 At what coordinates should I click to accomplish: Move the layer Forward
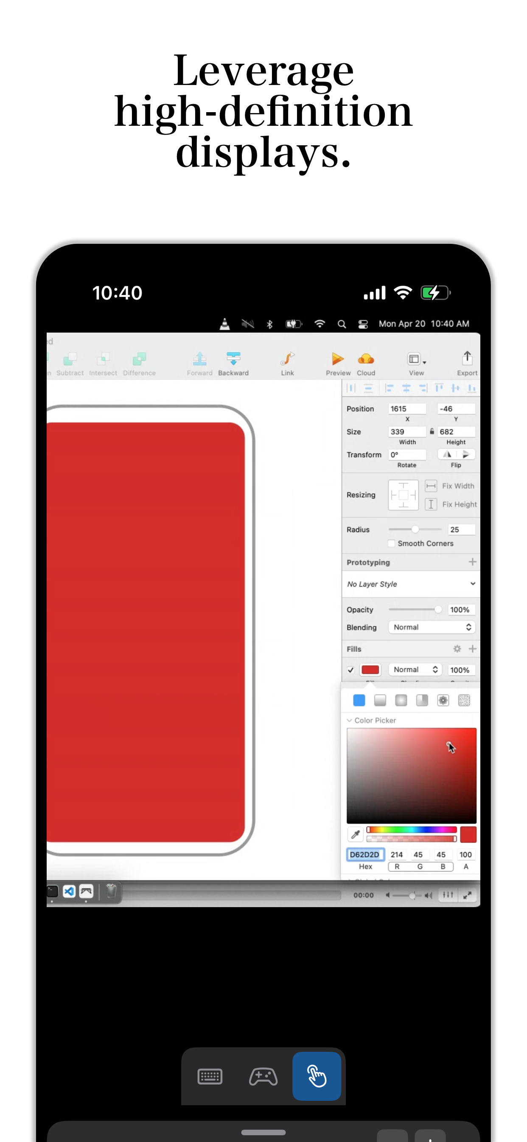click(x=200, y=364)
